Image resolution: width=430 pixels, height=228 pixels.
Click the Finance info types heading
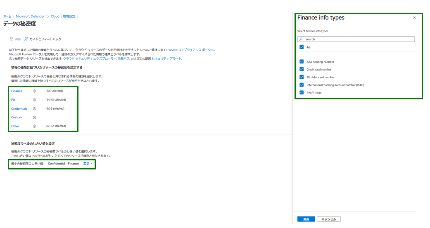pos(321,18)
